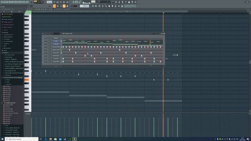251x141 pixels.
Task: Expand the Current project browser entry
Action: click(x=8, y=14)
